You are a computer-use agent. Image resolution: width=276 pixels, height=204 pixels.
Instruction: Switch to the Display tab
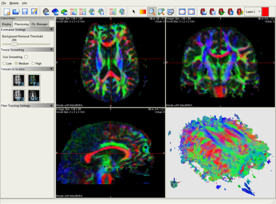6,24
